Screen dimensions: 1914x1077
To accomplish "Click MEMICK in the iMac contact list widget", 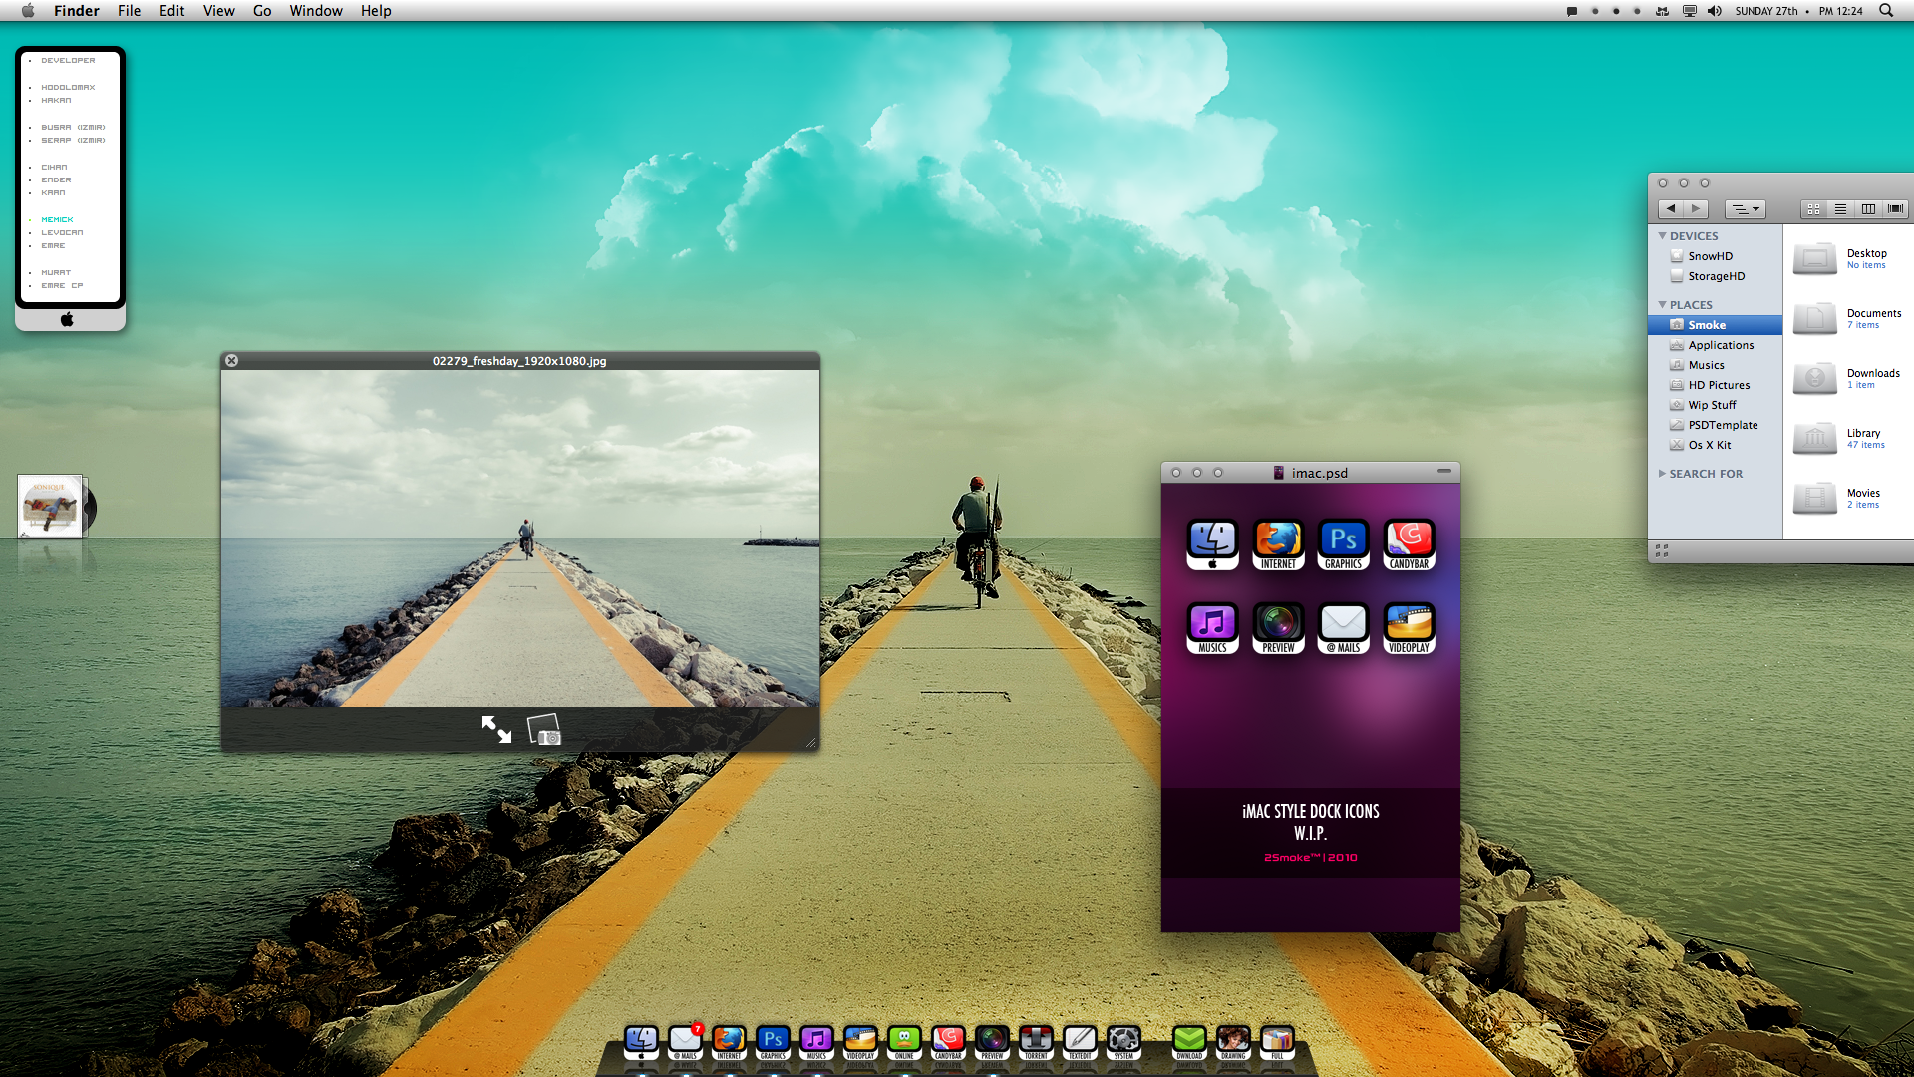I will (x=57, y=219).
